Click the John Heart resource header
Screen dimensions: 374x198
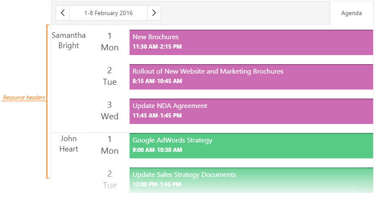click(69, 144)
